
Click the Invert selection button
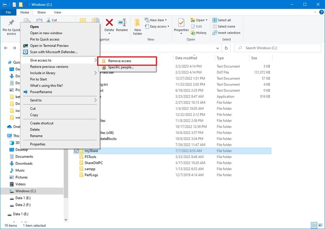[x=226, y=33]
